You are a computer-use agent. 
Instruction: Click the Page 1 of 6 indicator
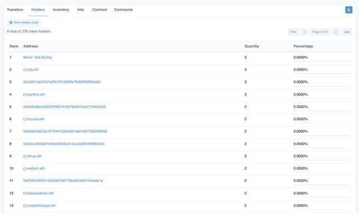click(320, 32)
